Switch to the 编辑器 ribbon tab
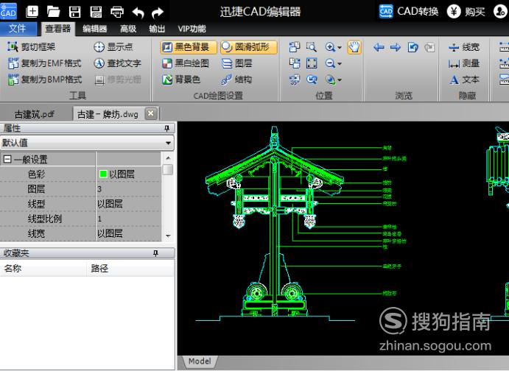This screenshot has width=509, height=371. pyautogui.click(x=94, y=29)
